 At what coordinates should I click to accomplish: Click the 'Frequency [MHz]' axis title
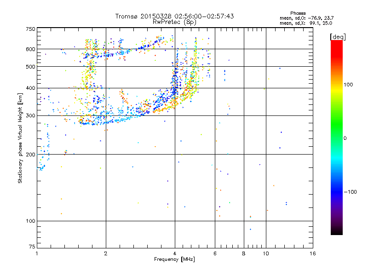point(174,259)
